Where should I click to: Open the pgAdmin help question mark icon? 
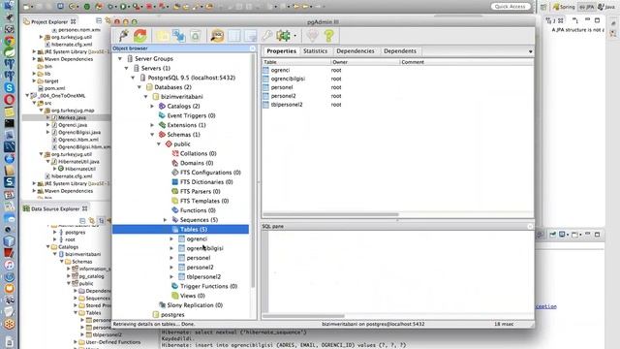[329, 36]
